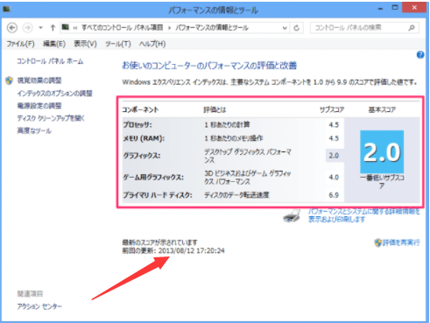Click 評価を再実行 to rerun assessment
The width and height of the screenshot is (430, 323).
(401, 242)
